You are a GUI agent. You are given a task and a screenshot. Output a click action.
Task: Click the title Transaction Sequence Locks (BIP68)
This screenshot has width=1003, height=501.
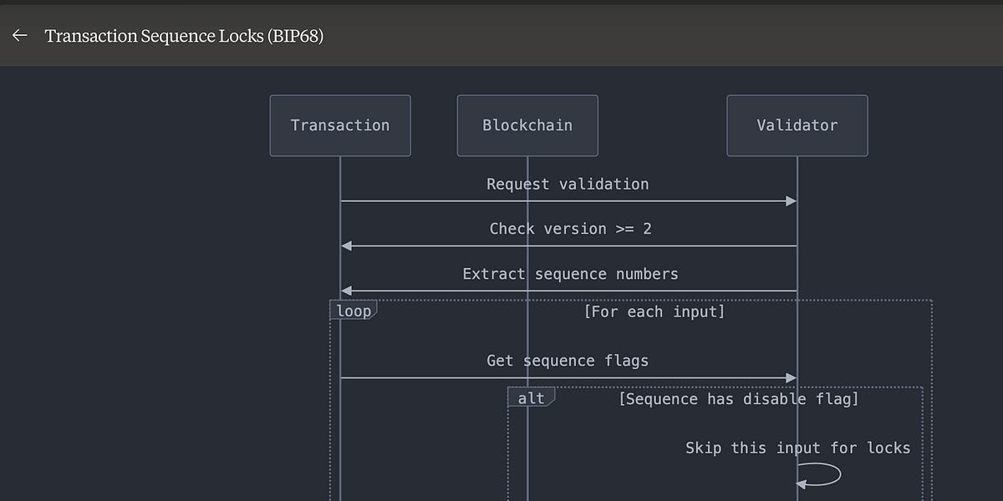pyautogui.click(x=185, y=36)
